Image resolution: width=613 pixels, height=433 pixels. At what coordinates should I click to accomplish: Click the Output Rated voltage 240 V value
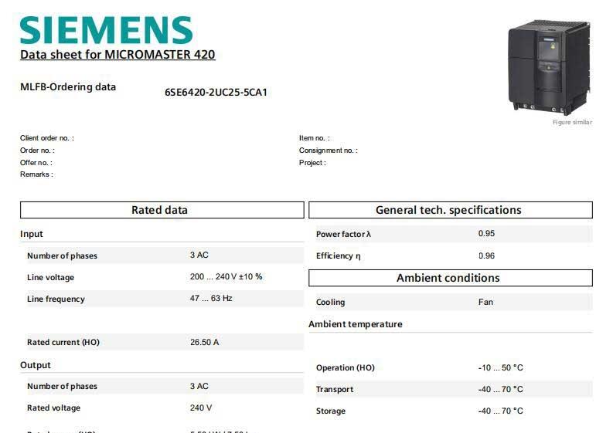(201, 408)
